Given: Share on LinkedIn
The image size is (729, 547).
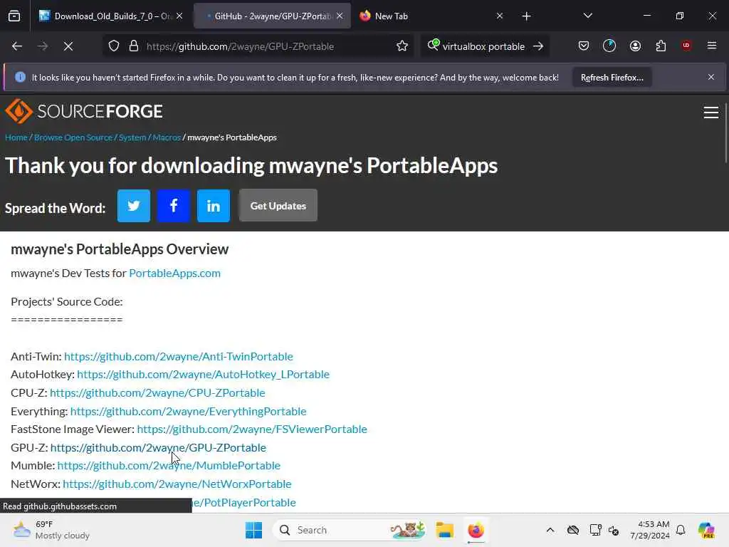Looking at the screenshot, I should [214, 206].
